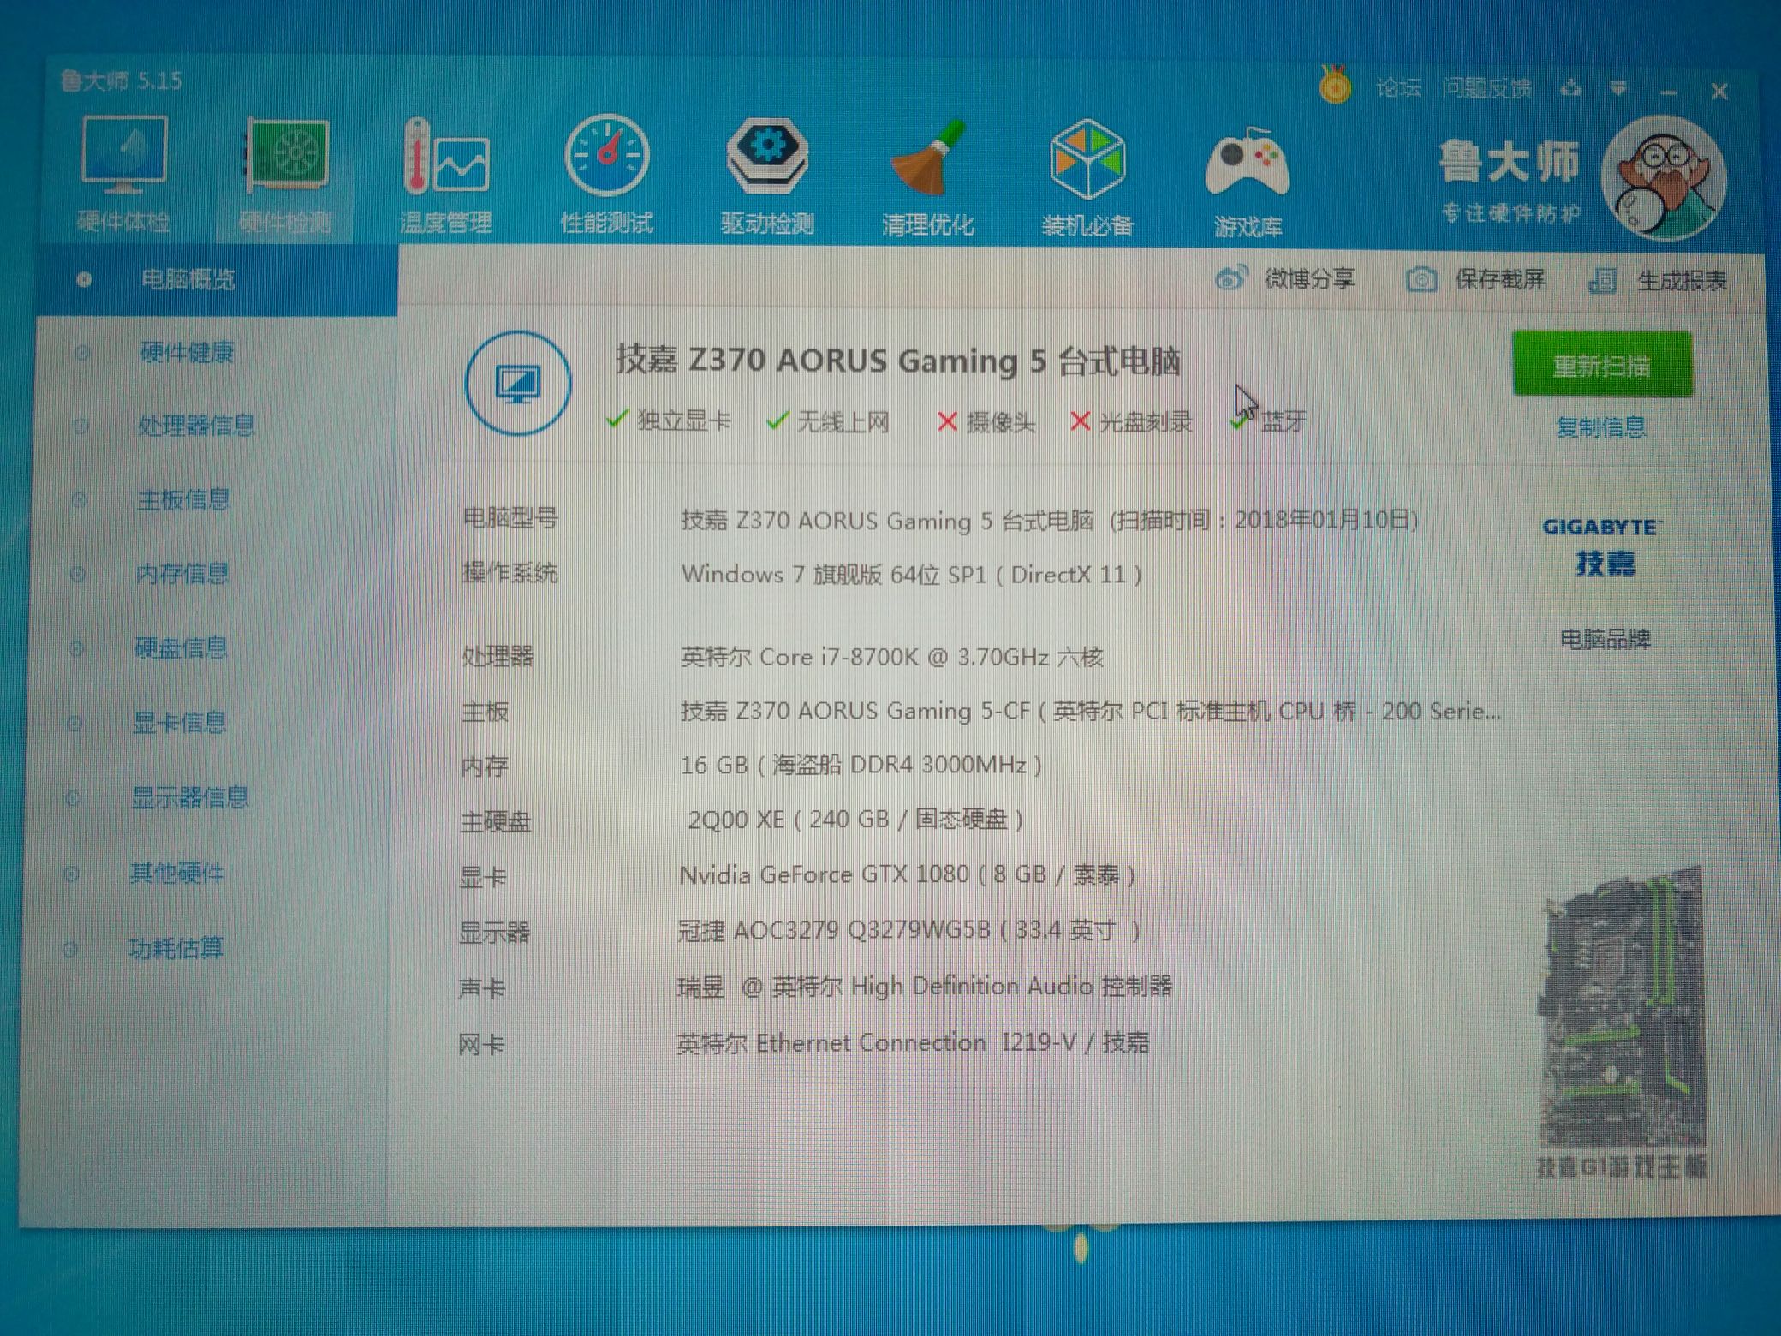Close the 鲁大师 window
The width and height of the screenshot is (1781, 1336).
(x=1718, y=91)
